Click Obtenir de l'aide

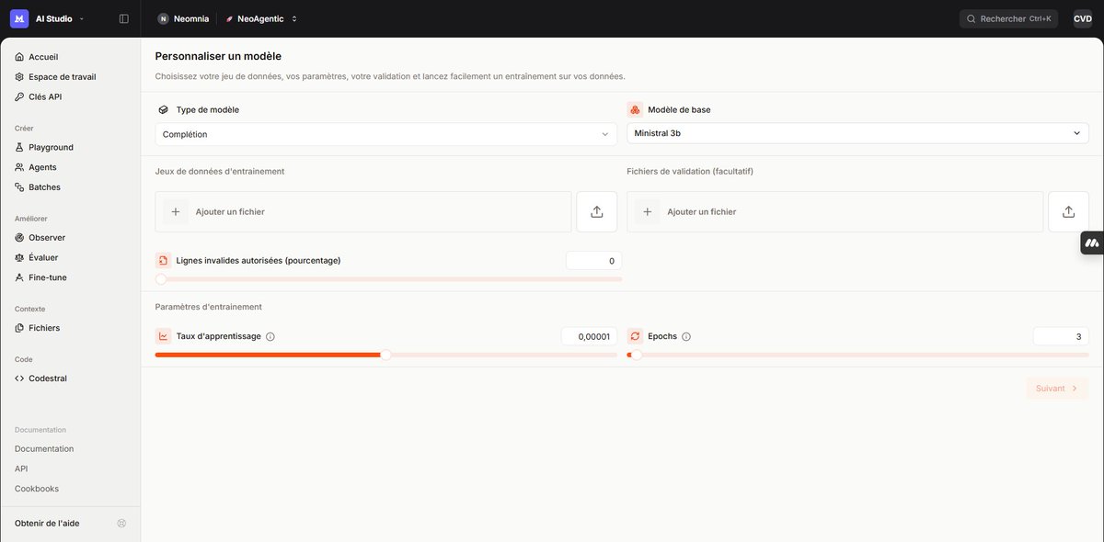pos(47,523)
